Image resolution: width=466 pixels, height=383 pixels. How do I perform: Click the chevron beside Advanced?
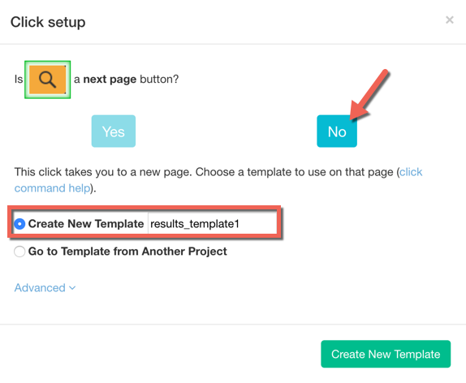pyautogui.click(x=72, y=288)
